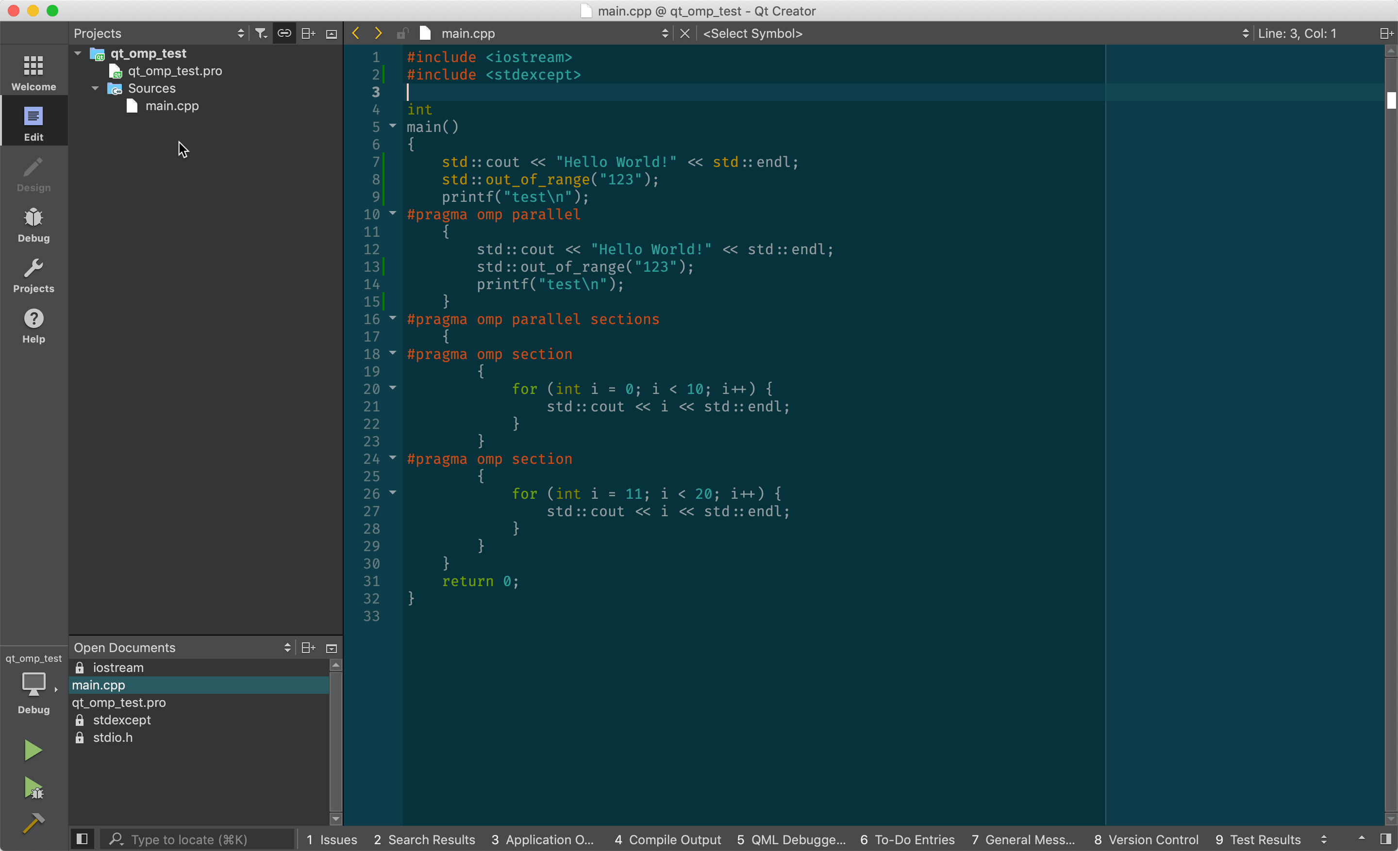Image resolution: width=1398 pixels, height=851 pixels.
Task: Open the Test Results pane
Action: [1258, 839]
